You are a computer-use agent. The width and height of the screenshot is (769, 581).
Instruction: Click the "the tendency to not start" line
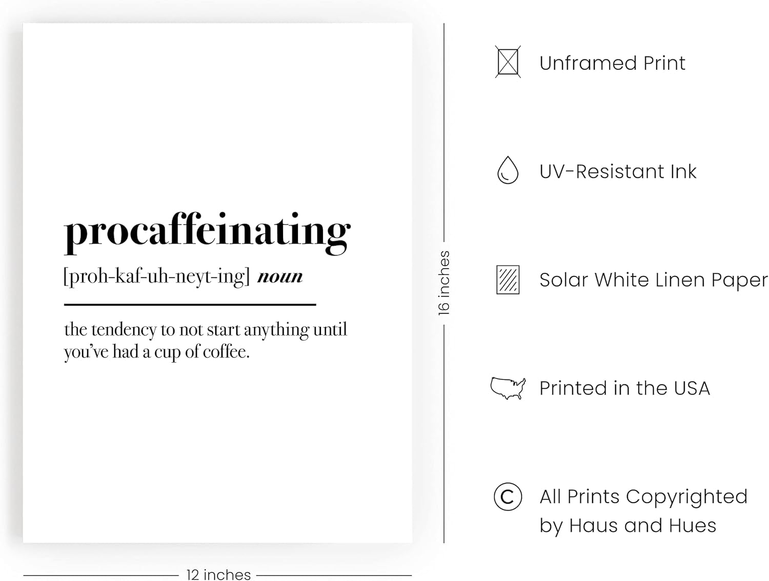(205, 329)
